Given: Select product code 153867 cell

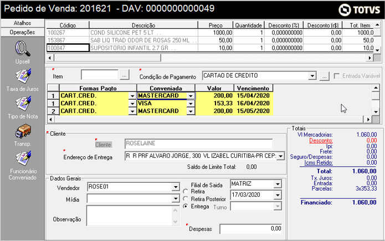Looking at the screenshot, I should point(68,40).
